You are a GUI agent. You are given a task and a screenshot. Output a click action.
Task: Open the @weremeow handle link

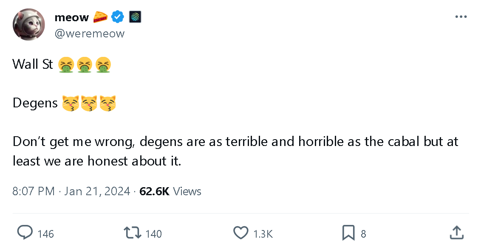coord(90,34)
